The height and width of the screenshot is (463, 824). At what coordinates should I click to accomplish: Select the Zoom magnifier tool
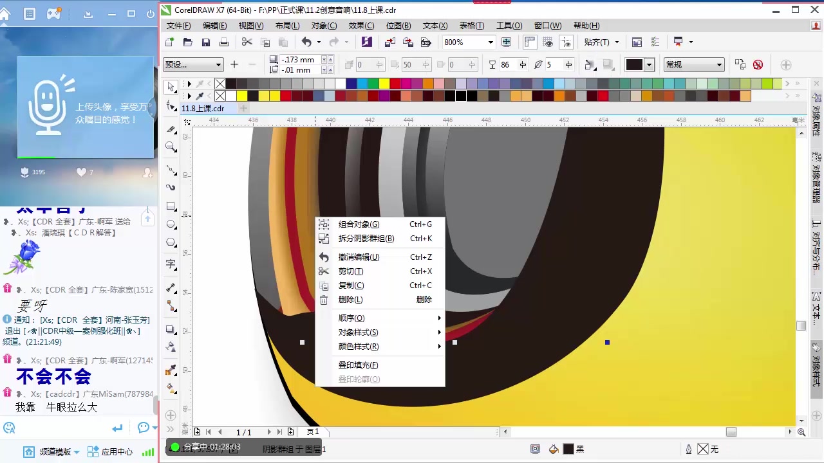[171, 147]
